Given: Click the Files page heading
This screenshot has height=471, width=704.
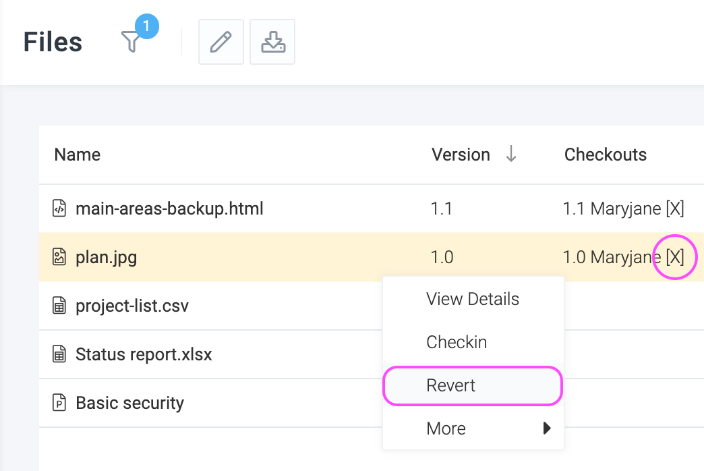Looking at the screenshot, I should (x=53, y=42).
